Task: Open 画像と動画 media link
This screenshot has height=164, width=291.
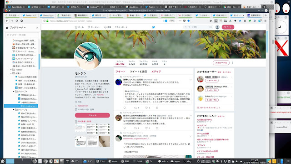Action: point(85,122)
